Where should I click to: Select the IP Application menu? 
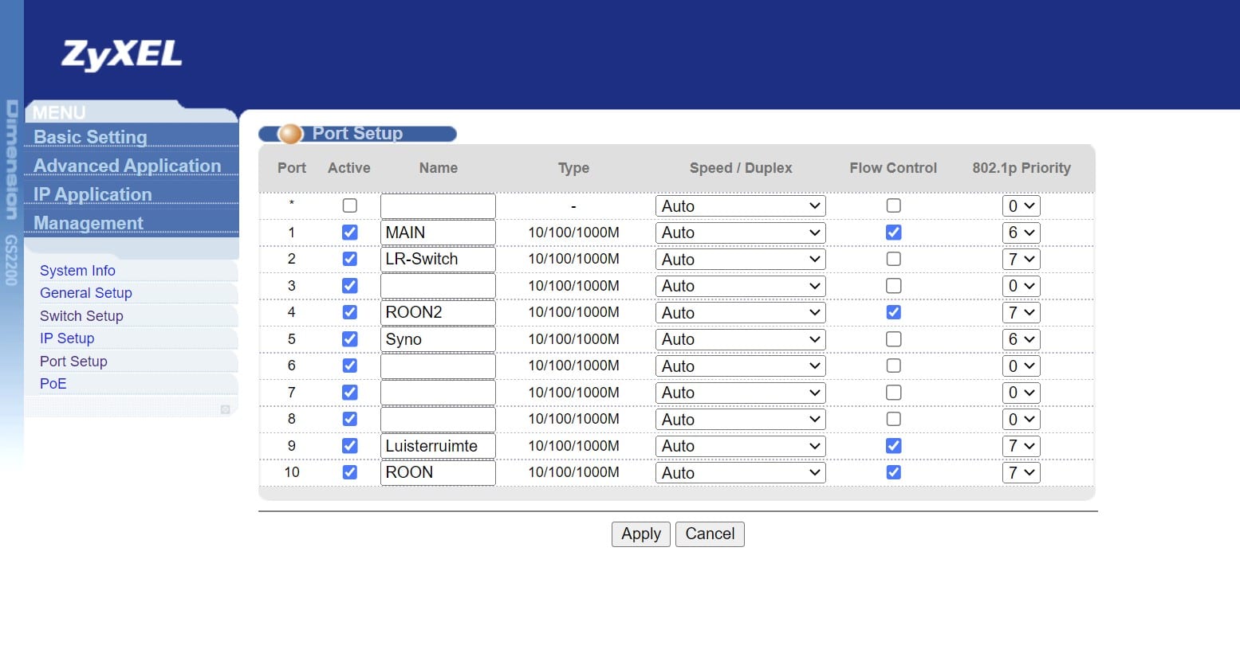[x=93, y=194]
